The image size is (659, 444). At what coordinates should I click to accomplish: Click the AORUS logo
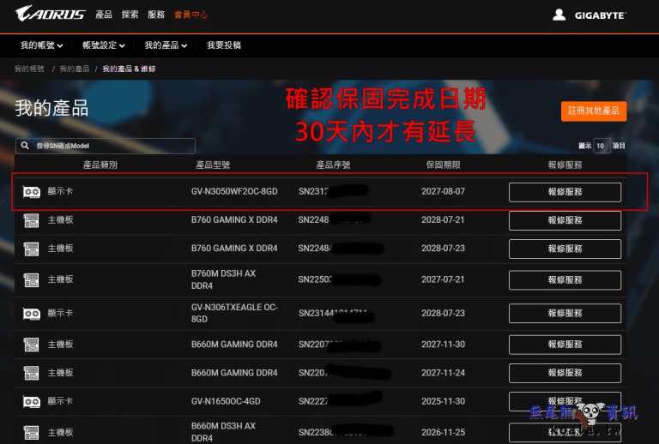pyautogui.click(x=50, y=14)
